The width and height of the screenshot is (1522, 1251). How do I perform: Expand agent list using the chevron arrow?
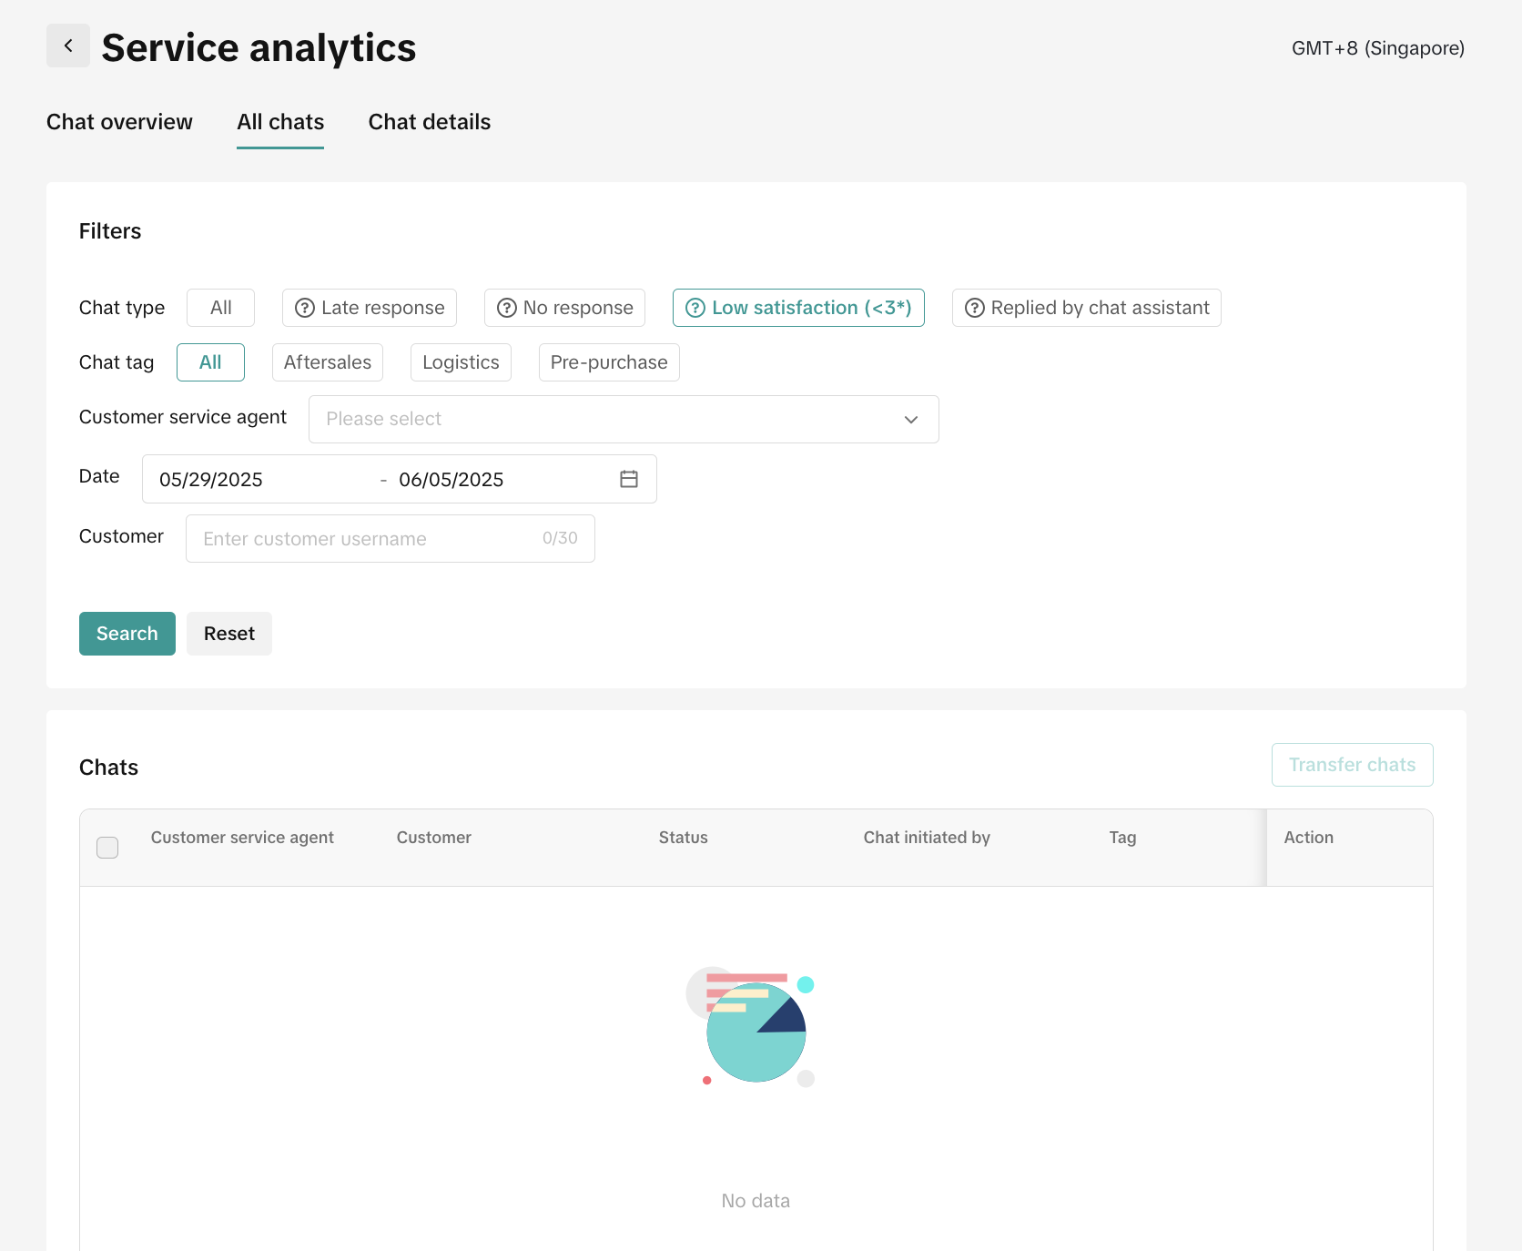pos(911,419)
